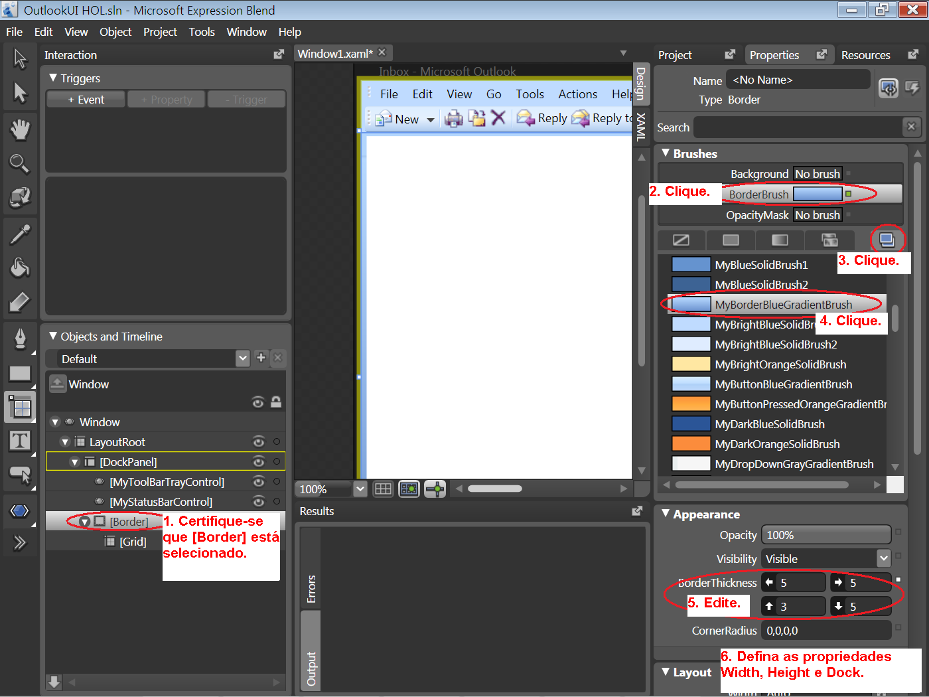Choose the Brush Transform tool
Screen dimensions: 929x697
[x=20, y=302]
